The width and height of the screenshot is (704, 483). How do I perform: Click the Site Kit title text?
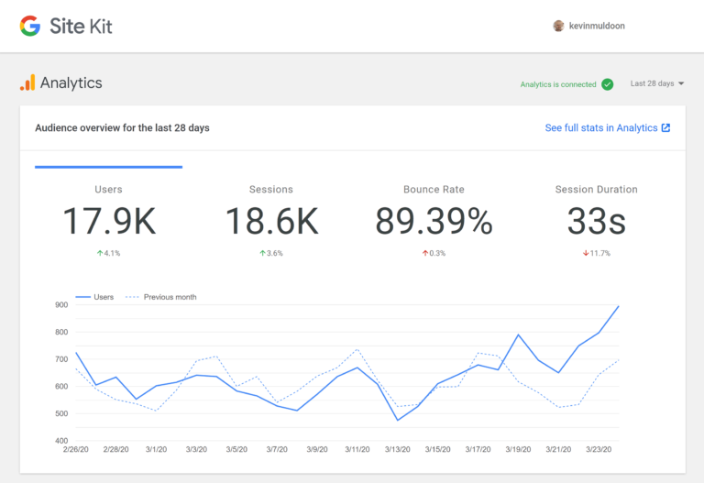(81, 26)
